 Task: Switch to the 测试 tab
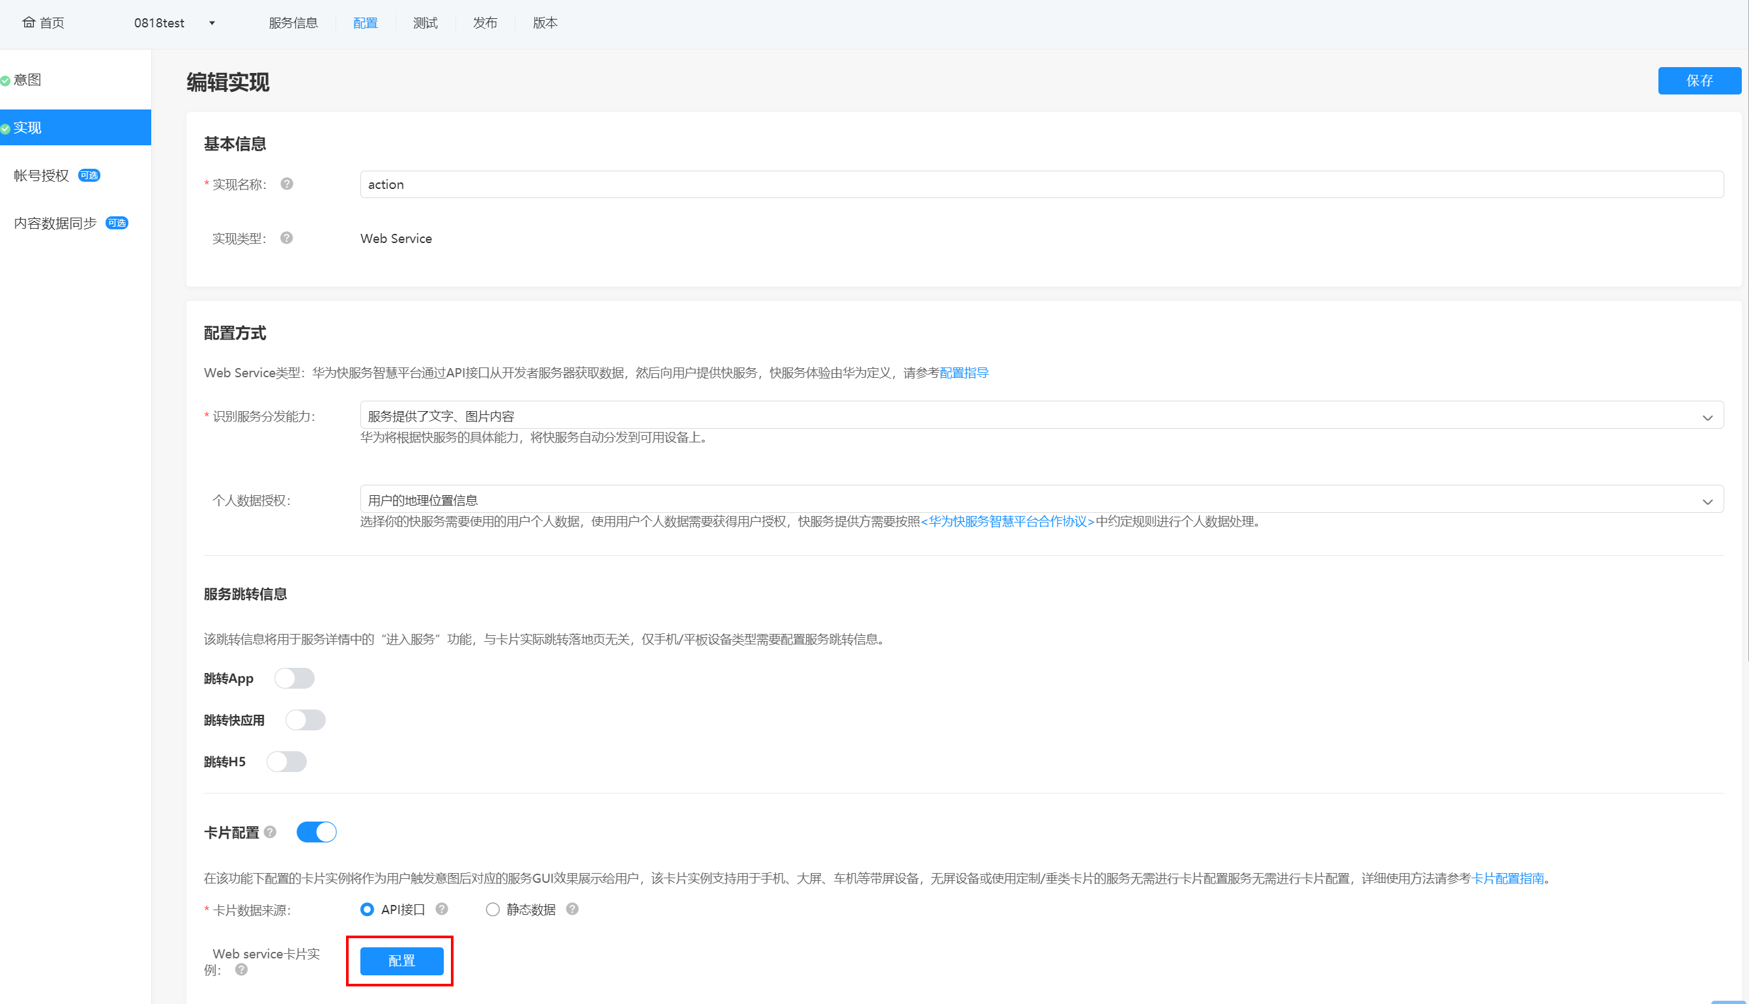[426, 23]
